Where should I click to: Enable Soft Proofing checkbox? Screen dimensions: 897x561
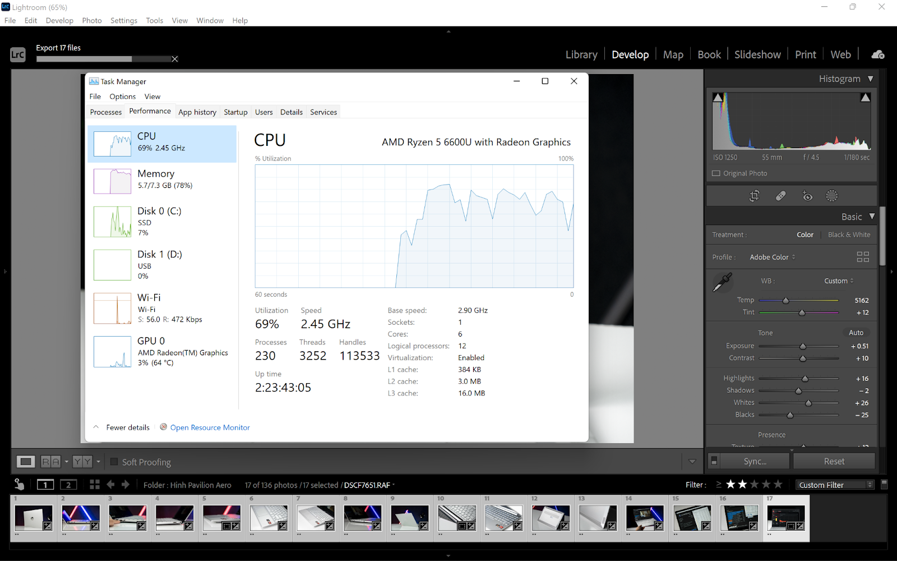coord(114,462)
